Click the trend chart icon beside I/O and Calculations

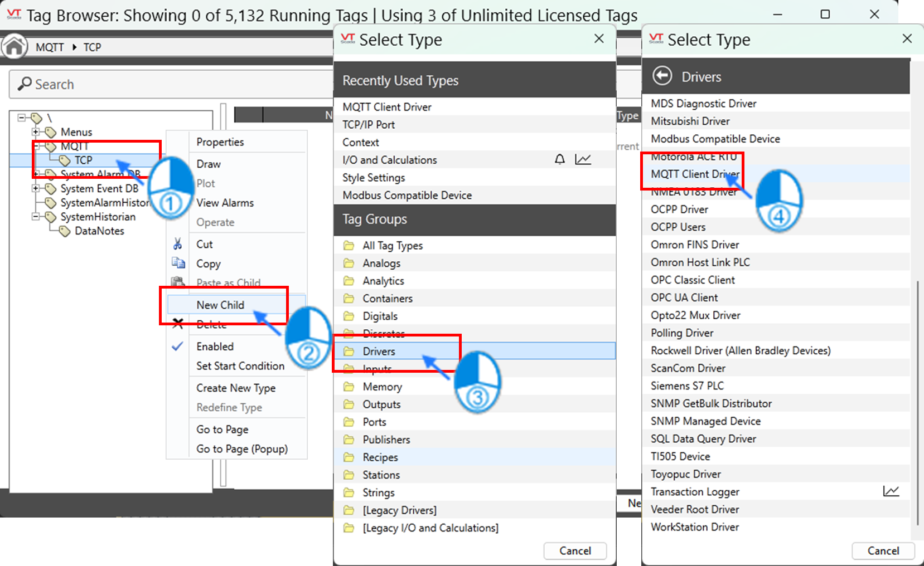click(x=583, y=160)
